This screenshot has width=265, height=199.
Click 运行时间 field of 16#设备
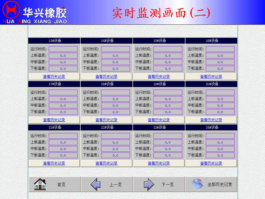point(220,49)
